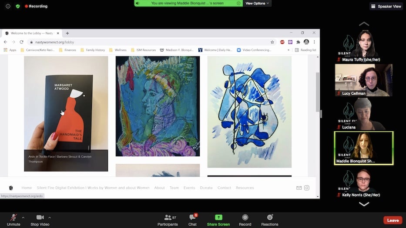Show previous participants with up chevron
406x228 pixels.
pyautogui.click(x=364, y=24)
